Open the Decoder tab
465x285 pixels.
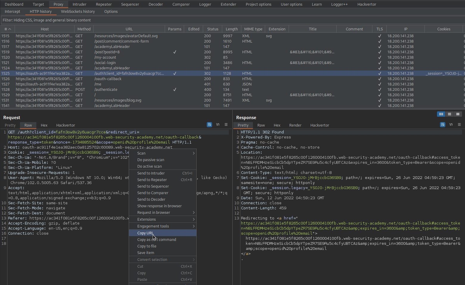coord(156,4)
